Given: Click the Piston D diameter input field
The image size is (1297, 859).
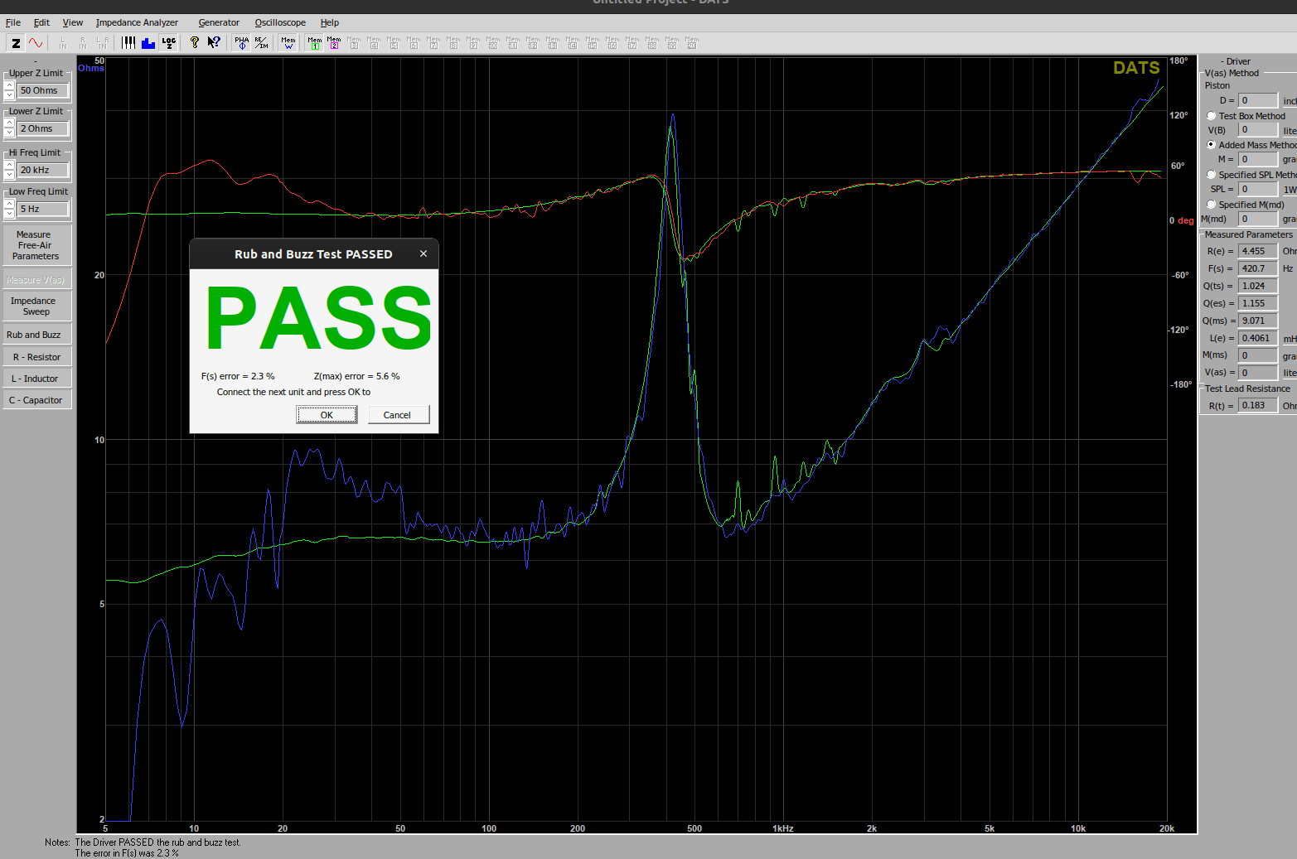Looking at the screenshot, I should [1257, 100].
